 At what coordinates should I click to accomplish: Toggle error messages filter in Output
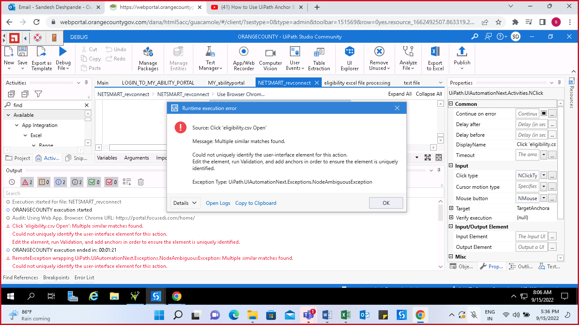click(27, 182)
